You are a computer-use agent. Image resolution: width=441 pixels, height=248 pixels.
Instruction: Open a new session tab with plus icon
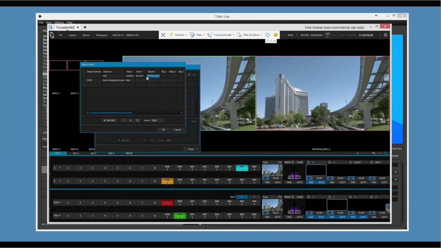[85, 27]
